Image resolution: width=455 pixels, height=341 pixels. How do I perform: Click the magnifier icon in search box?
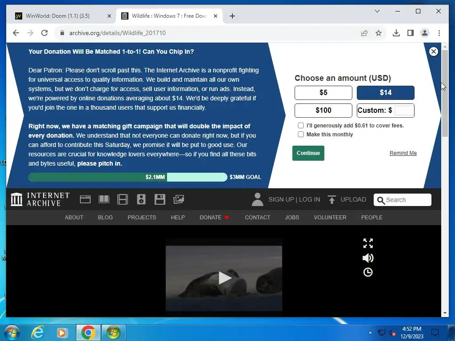381,200
